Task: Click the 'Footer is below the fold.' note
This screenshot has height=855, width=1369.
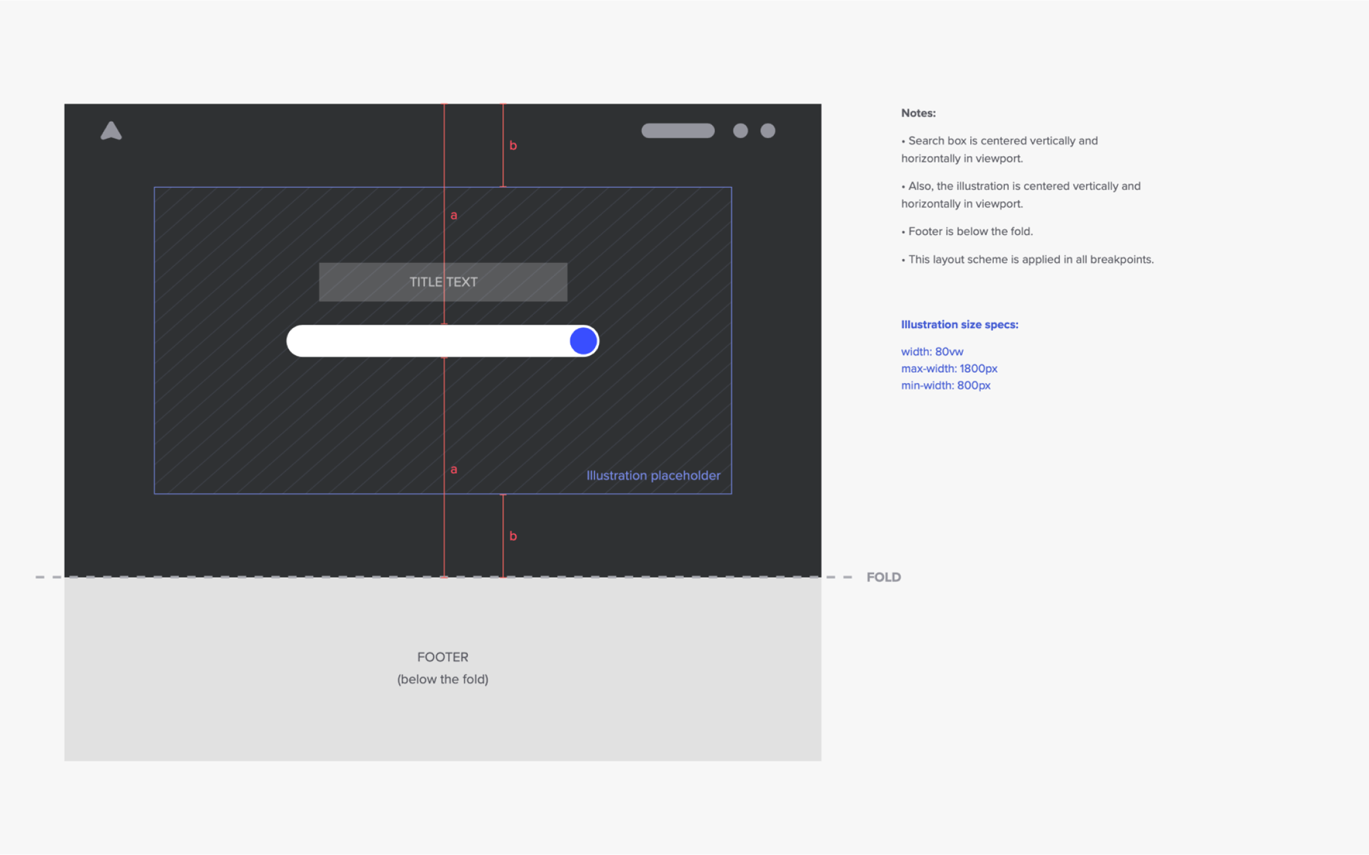Action: [x=967, y=231]
